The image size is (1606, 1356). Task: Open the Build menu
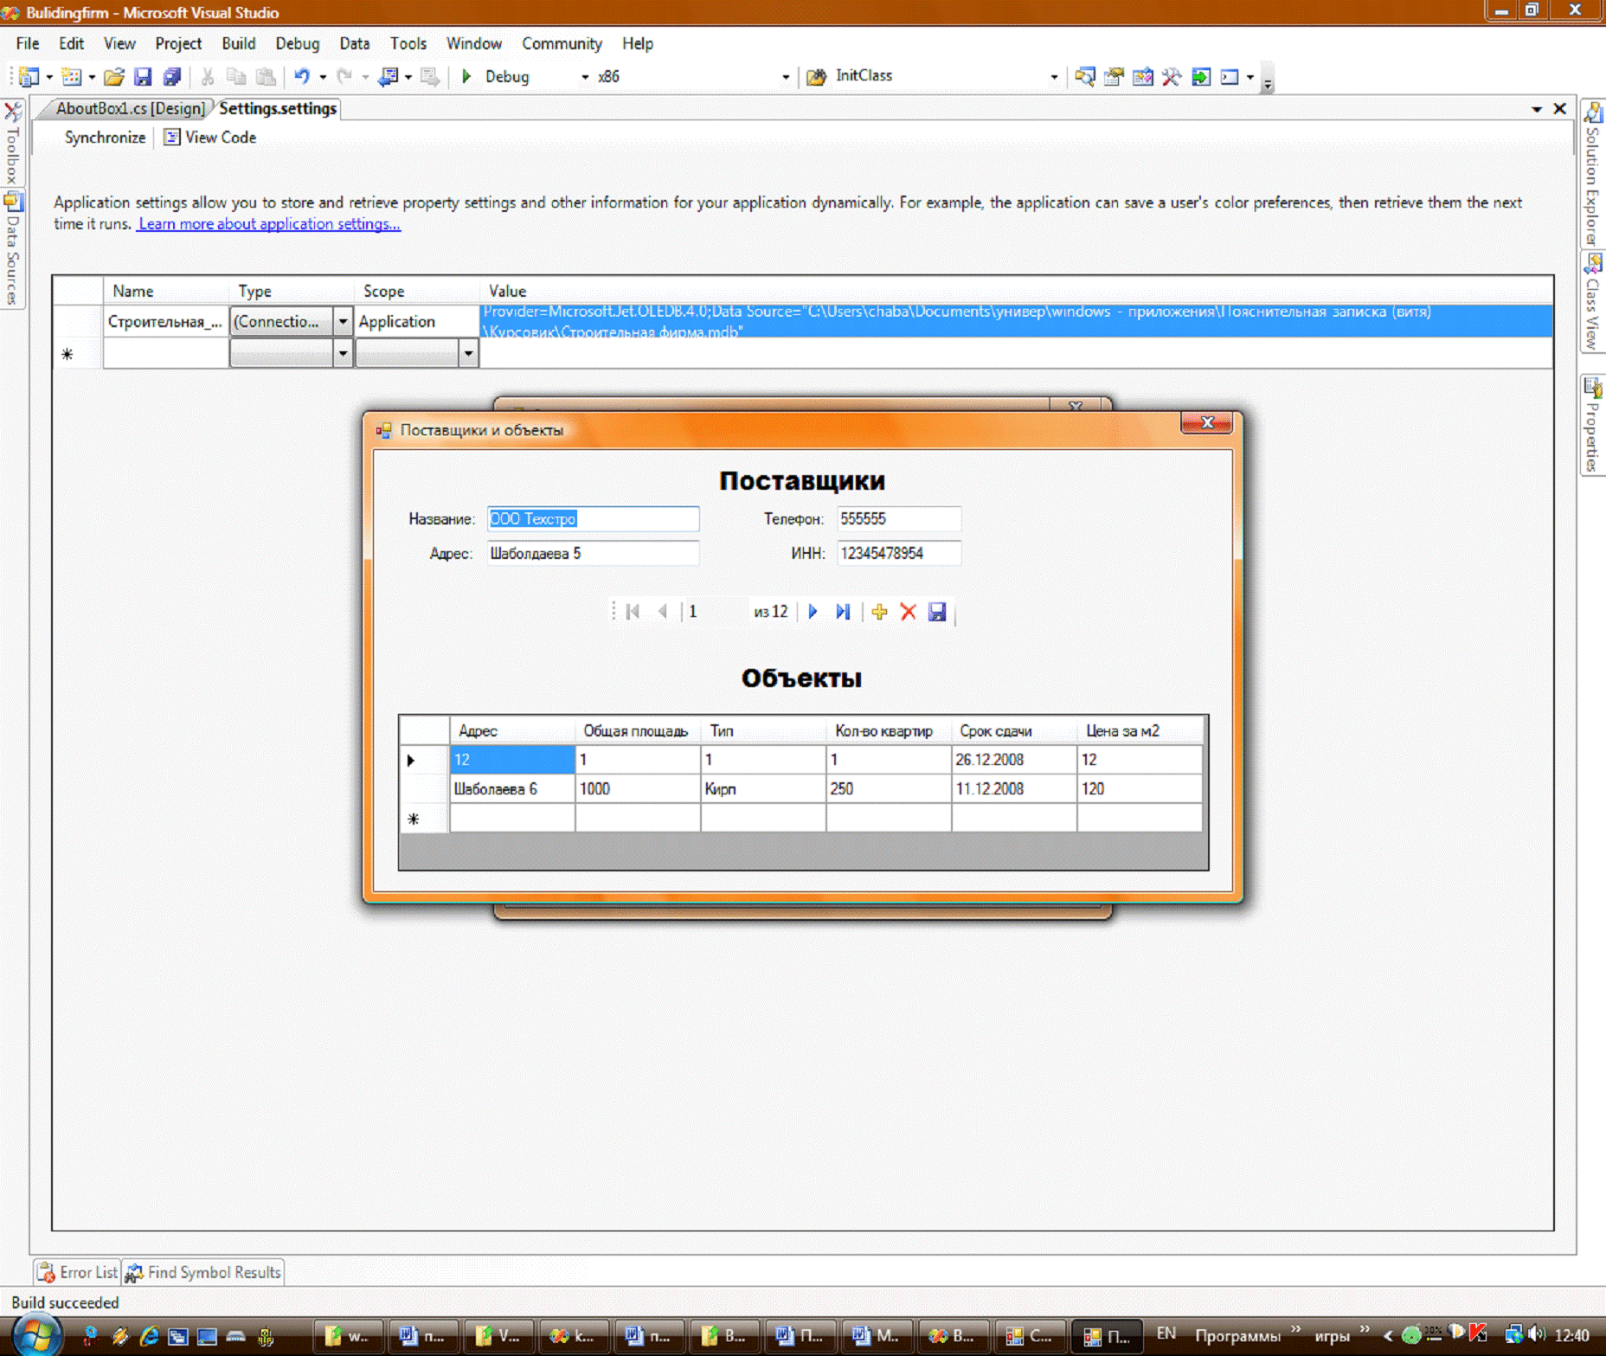coord(238,43)
